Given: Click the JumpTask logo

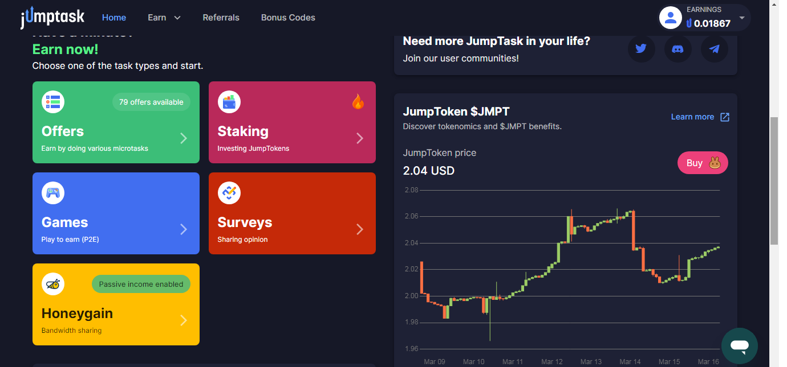Looking at the screenshot, I should click(x=52, y=18).
